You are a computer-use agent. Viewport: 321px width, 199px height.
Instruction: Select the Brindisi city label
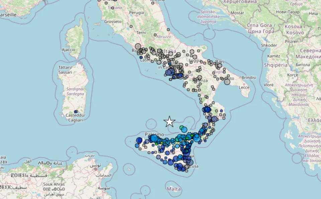point(249,78)
